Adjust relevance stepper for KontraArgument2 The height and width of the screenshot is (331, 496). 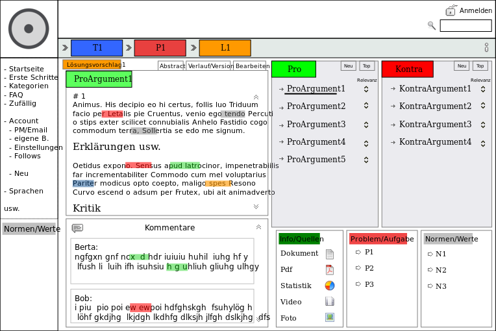483,105
